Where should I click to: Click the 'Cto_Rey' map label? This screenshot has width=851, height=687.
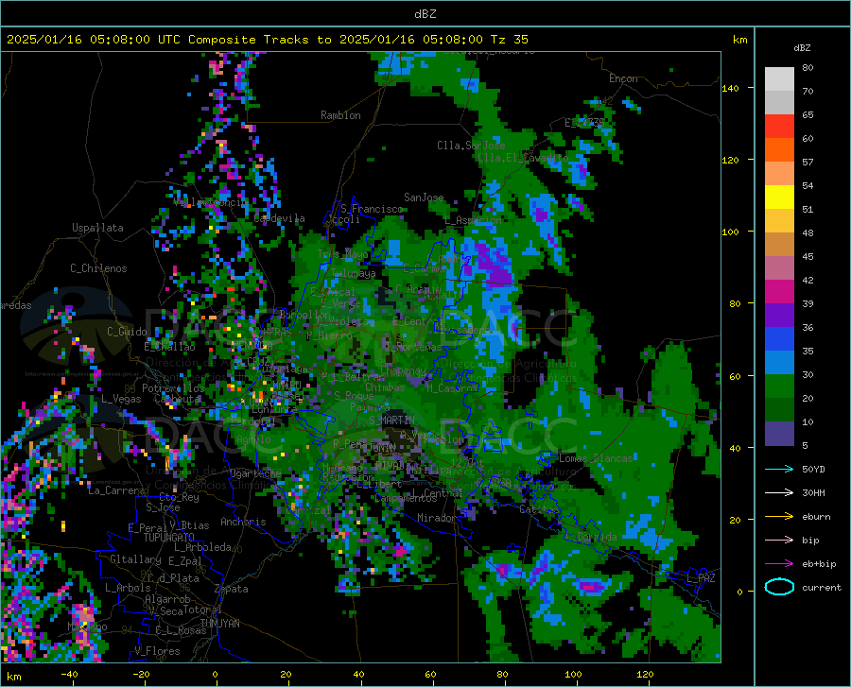[x=179, y=497]
